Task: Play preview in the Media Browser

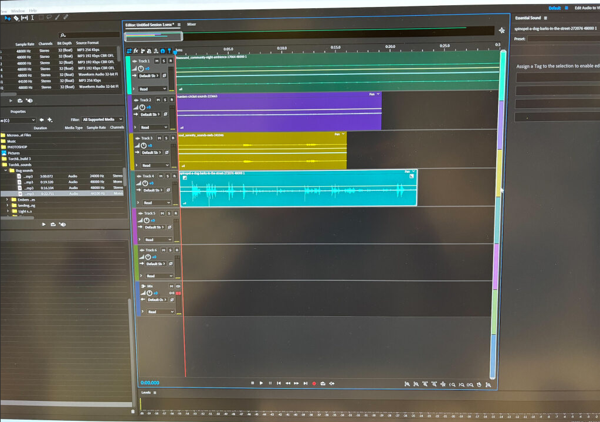Action: (43, 224)
